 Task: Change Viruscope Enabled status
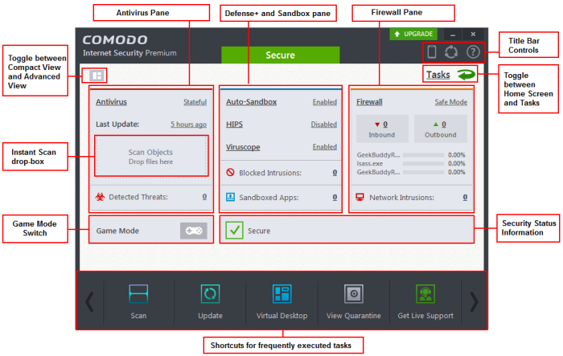pos(325,147)
